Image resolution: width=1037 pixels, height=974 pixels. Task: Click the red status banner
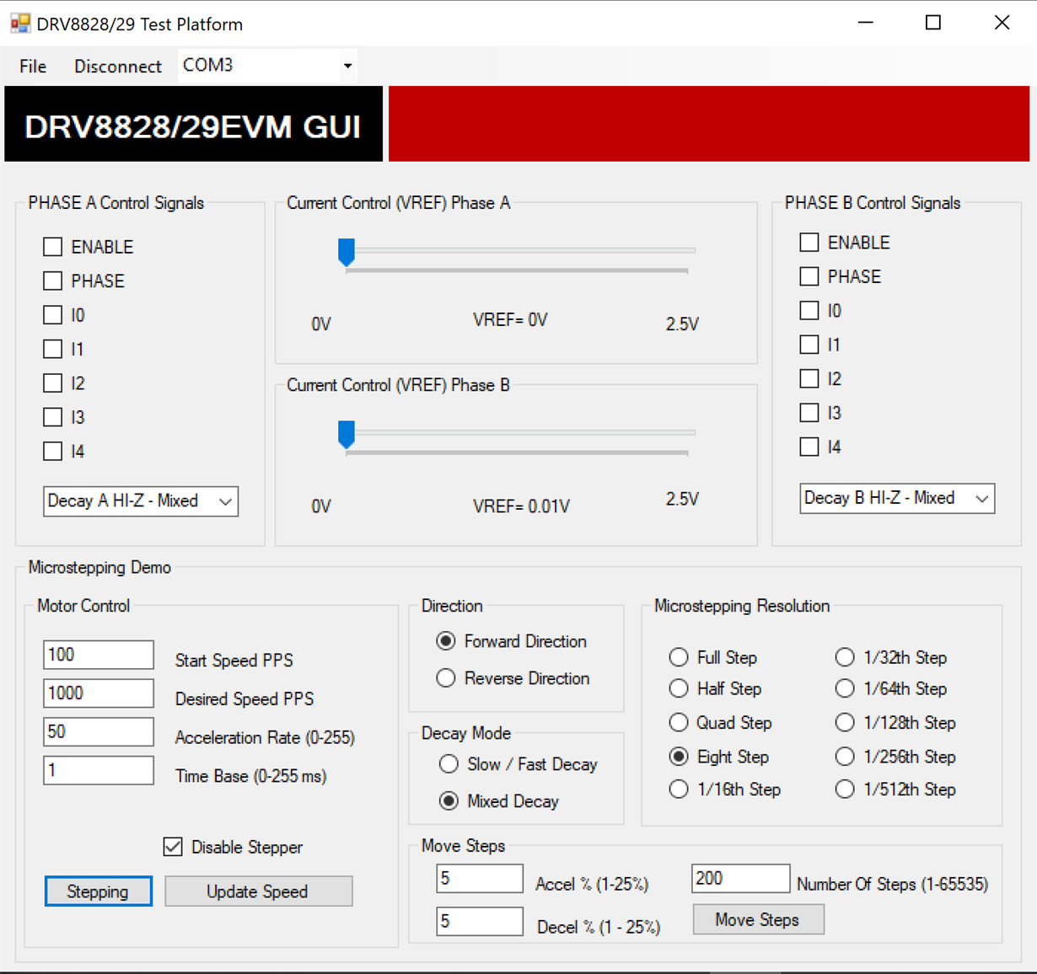click(709, 124)
